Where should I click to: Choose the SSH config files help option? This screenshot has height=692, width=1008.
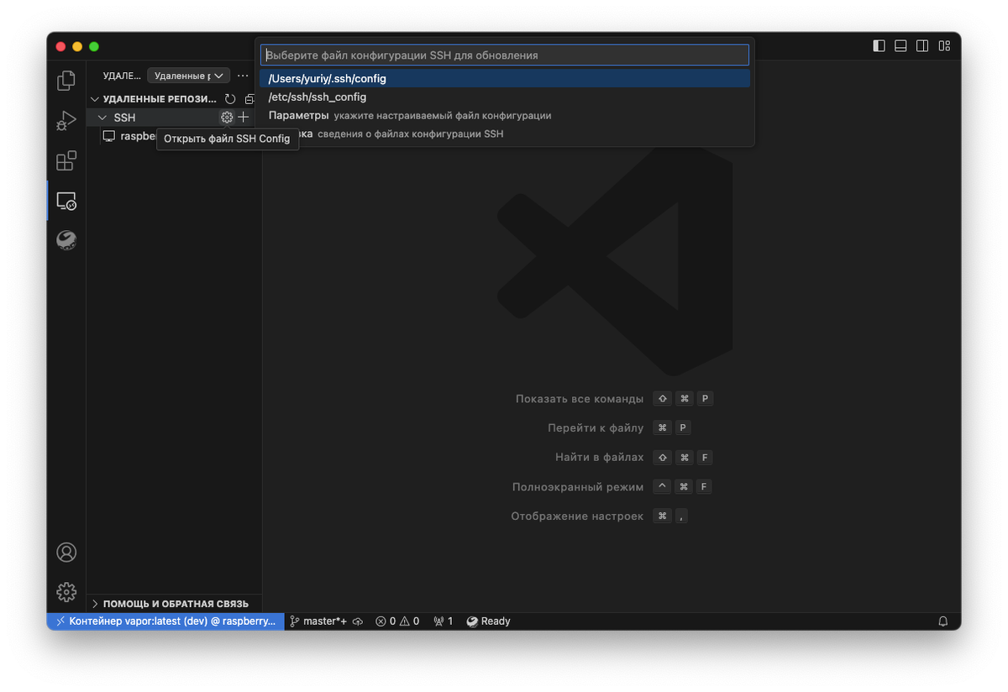click(505, 134)
